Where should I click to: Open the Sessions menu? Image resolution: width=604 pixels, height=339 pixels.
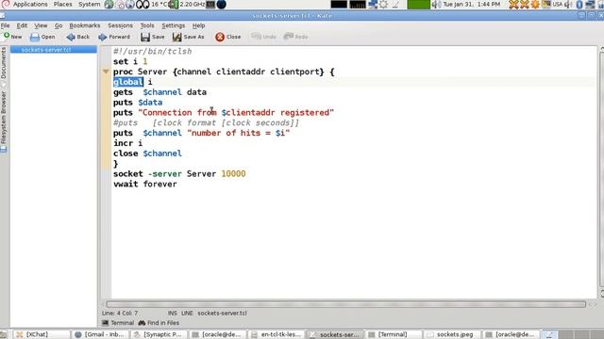point(120,25)
